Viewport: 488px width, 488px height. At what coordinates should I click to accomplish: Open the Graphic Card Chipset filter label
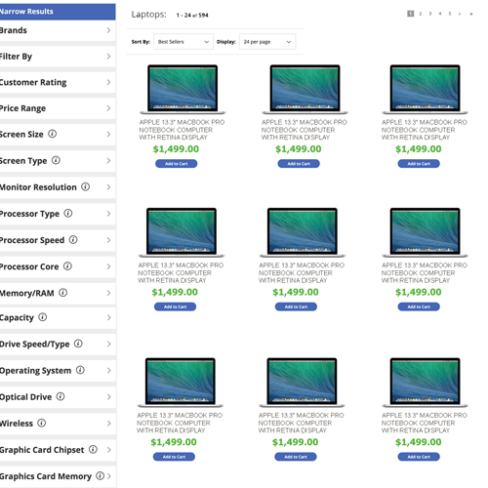point(42,450)
